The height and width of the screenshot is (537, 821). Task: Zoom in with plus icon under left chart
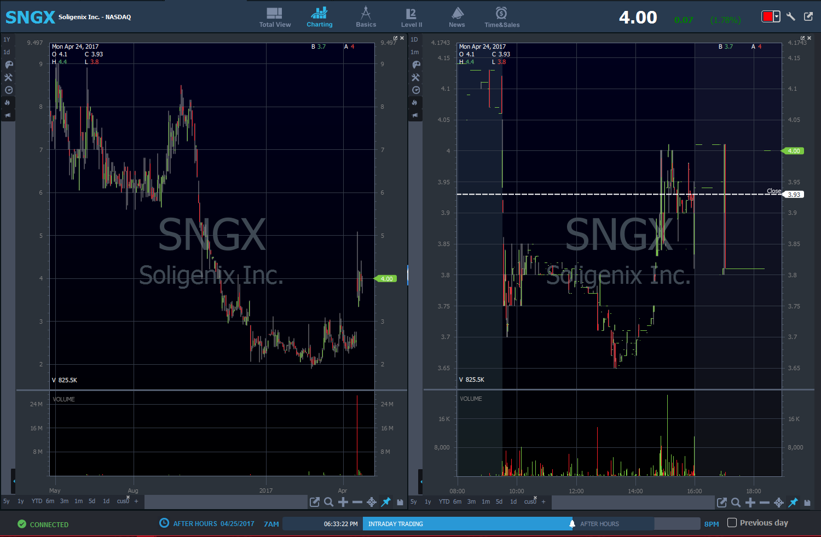coord(343,502)
